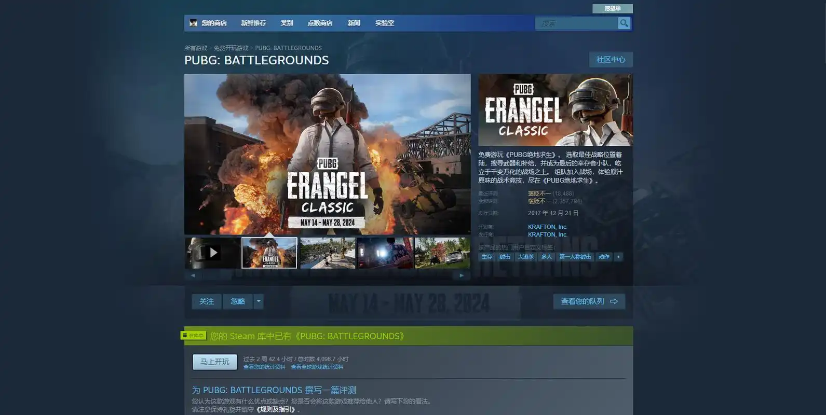
Task: Select the 生存 tag
Action: [x=486, y=257]
